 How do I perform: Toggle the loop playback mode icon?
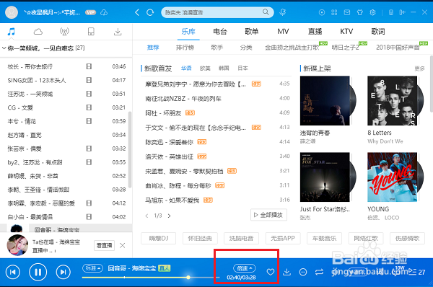[319, 272]
